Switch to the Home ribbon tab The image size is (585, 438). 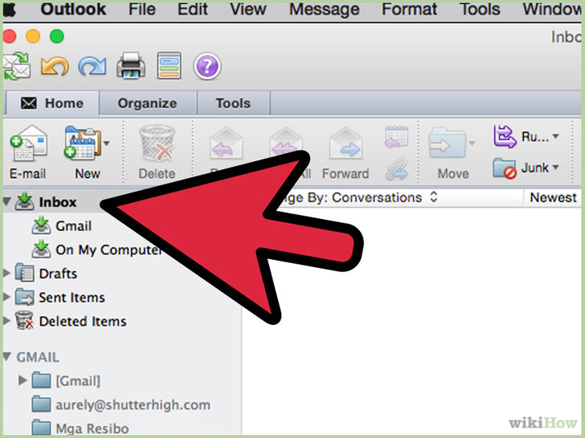pyautogui.click(x=52, y=103)
